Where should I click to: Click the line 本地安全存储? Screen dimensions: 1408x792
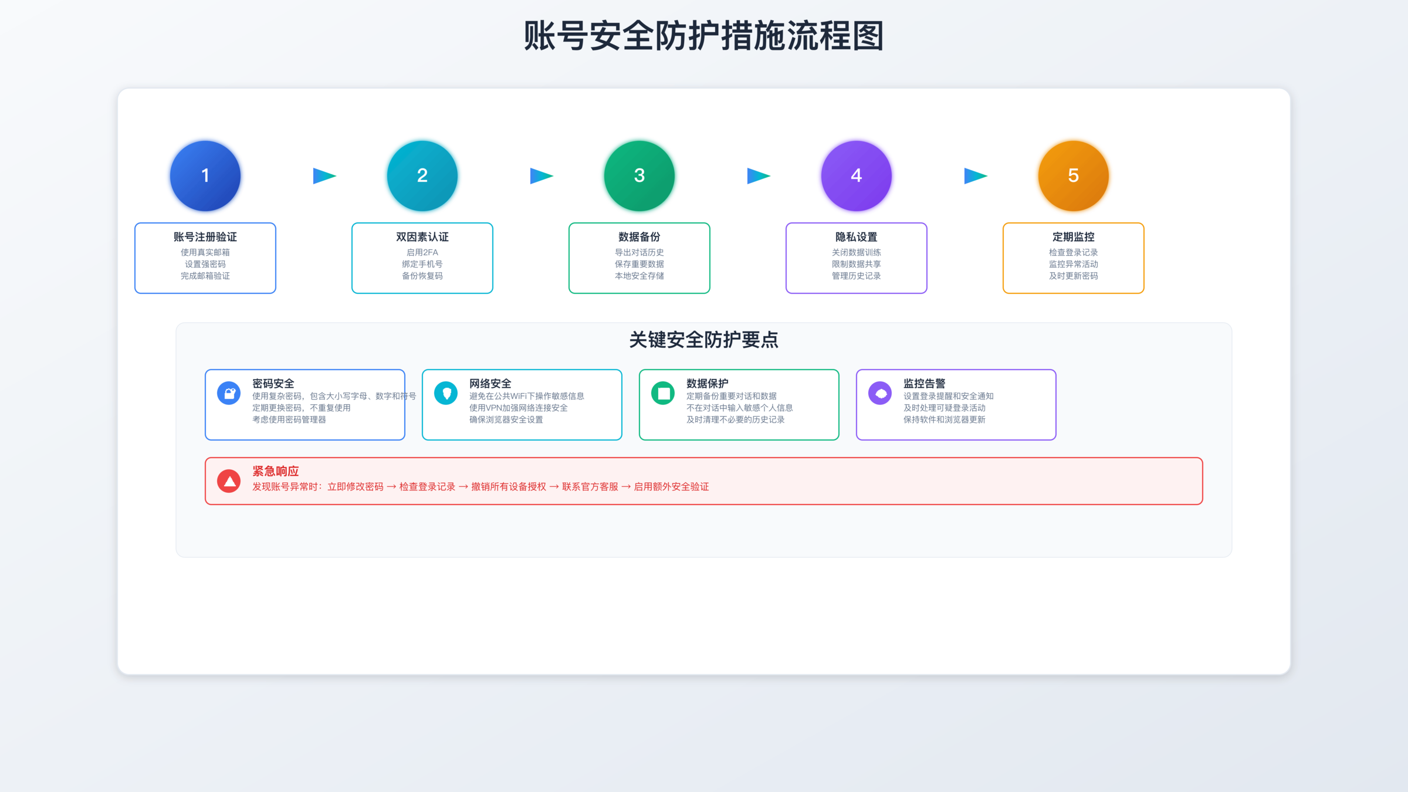(x=639, y=276)
